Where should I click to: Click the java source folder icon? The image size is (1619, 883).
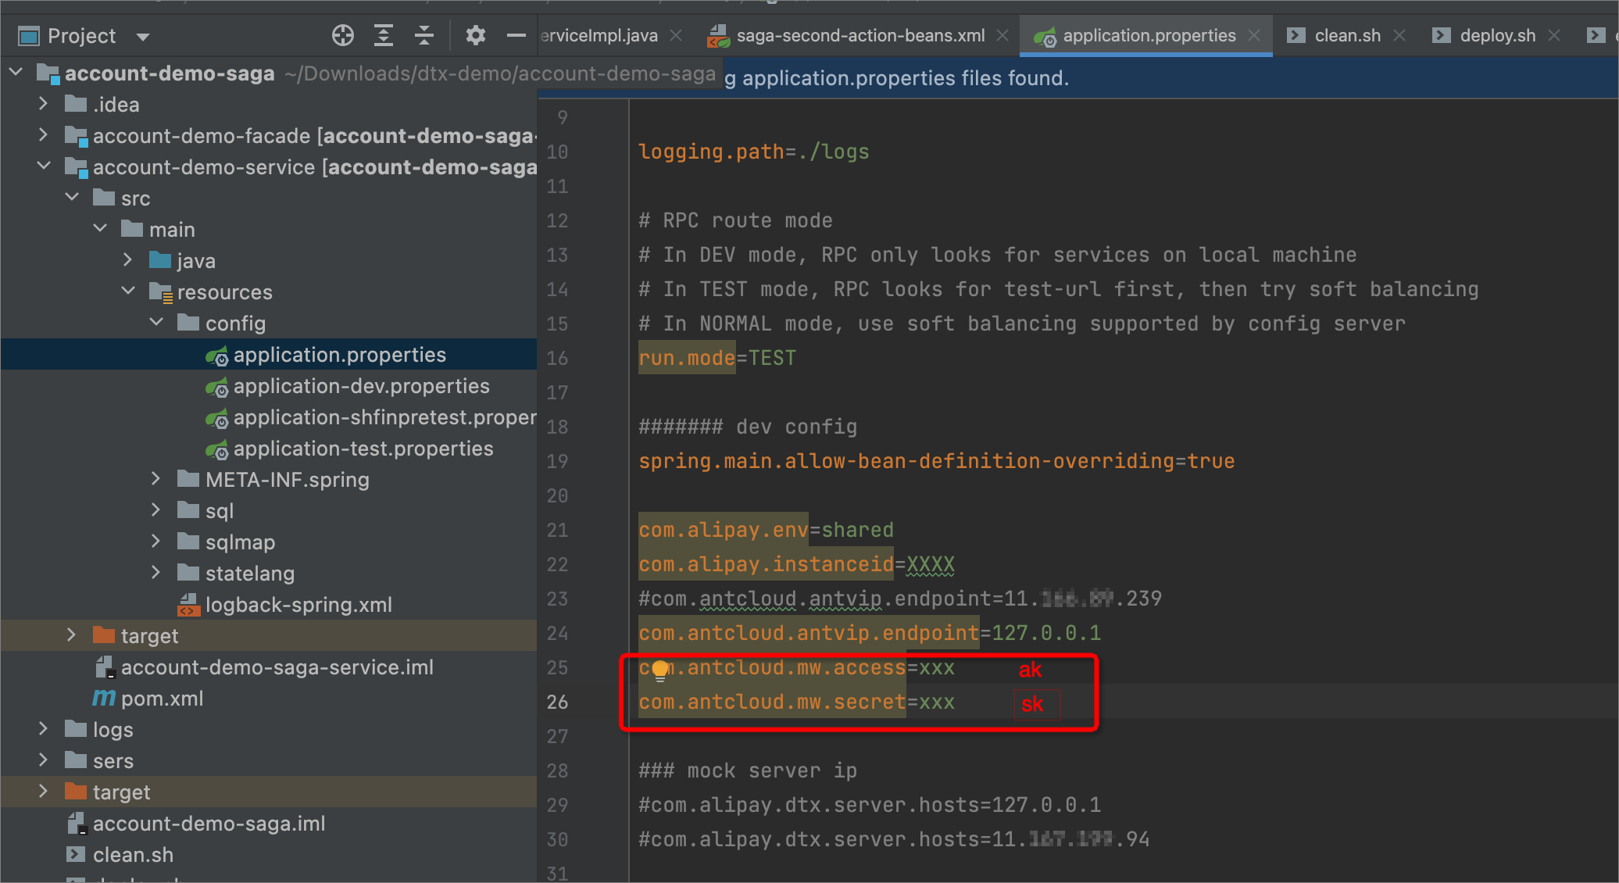pos(160,259)
